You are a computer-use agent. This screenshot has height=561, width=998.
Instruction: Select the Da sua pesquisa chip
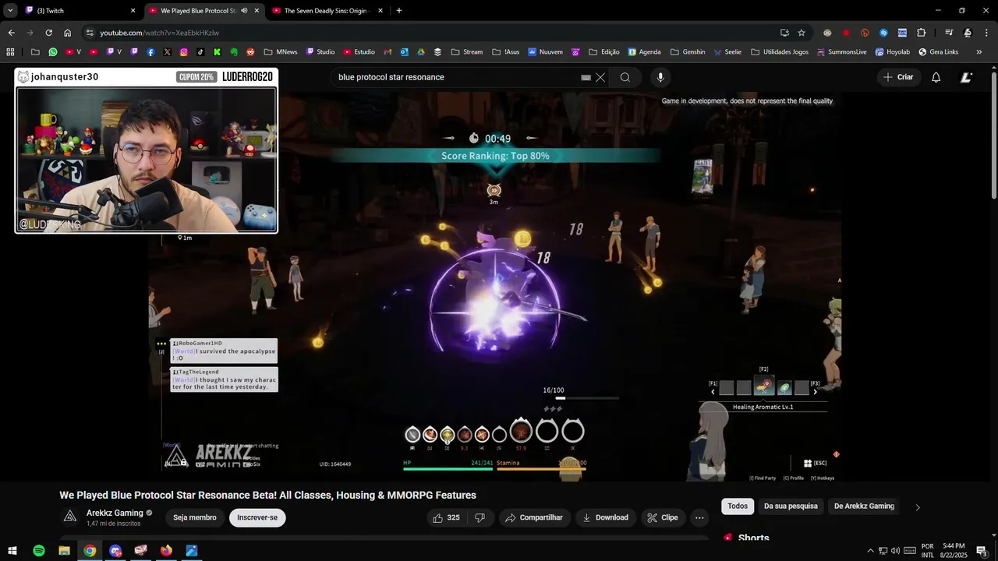point(791,506)
